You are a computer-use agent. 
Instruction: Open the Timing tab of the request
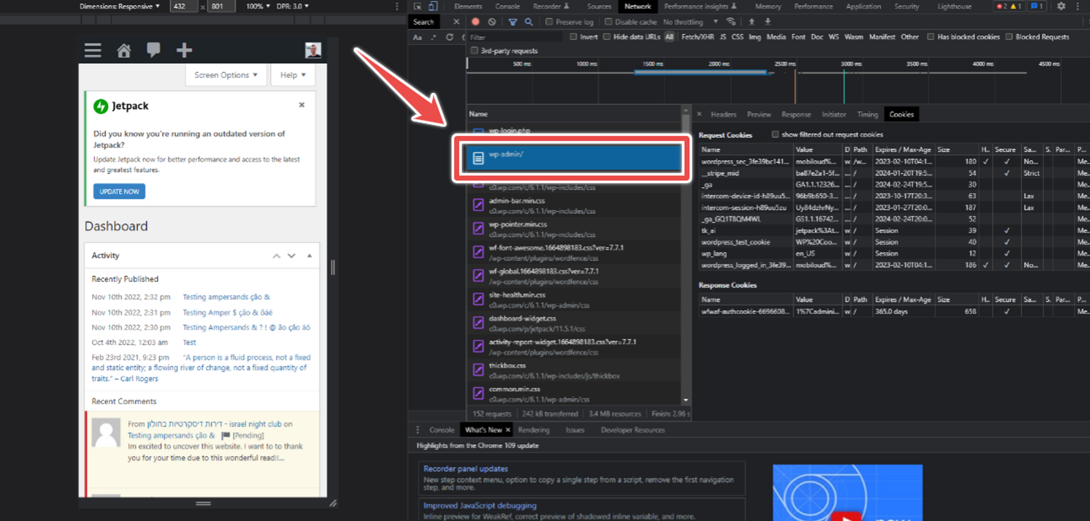pyautogui.click(x=867, y=114)
